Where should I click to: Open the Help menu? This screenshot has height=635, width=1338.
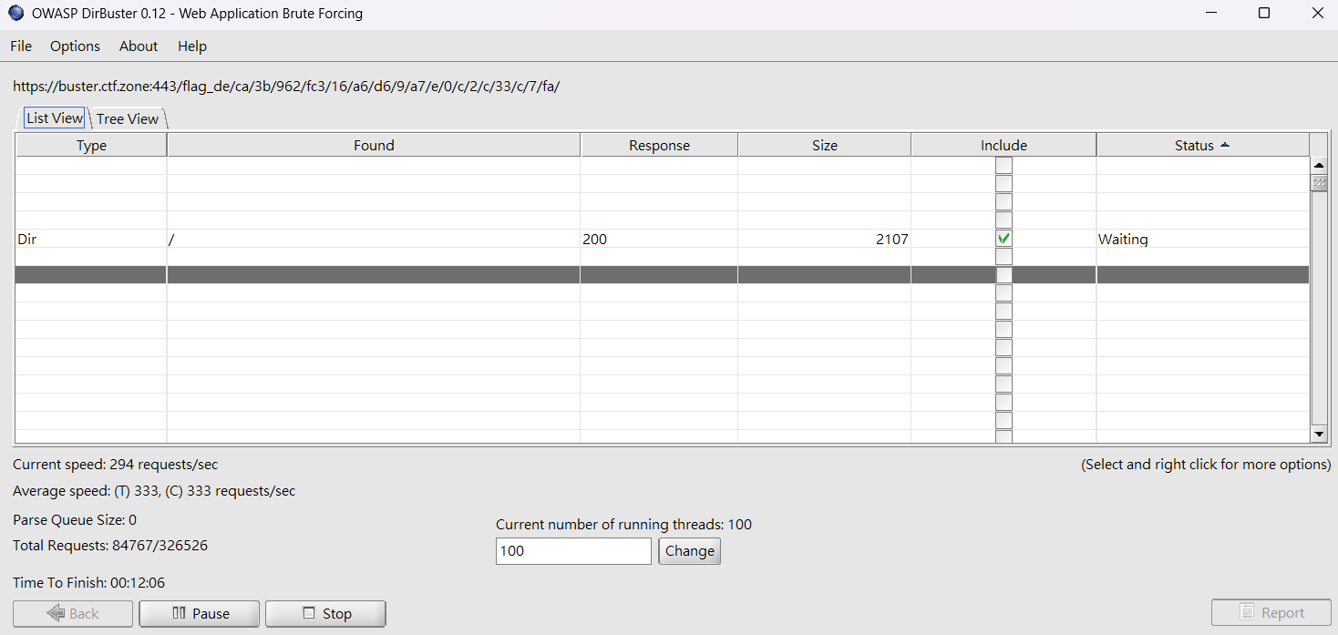click(192, 46)
